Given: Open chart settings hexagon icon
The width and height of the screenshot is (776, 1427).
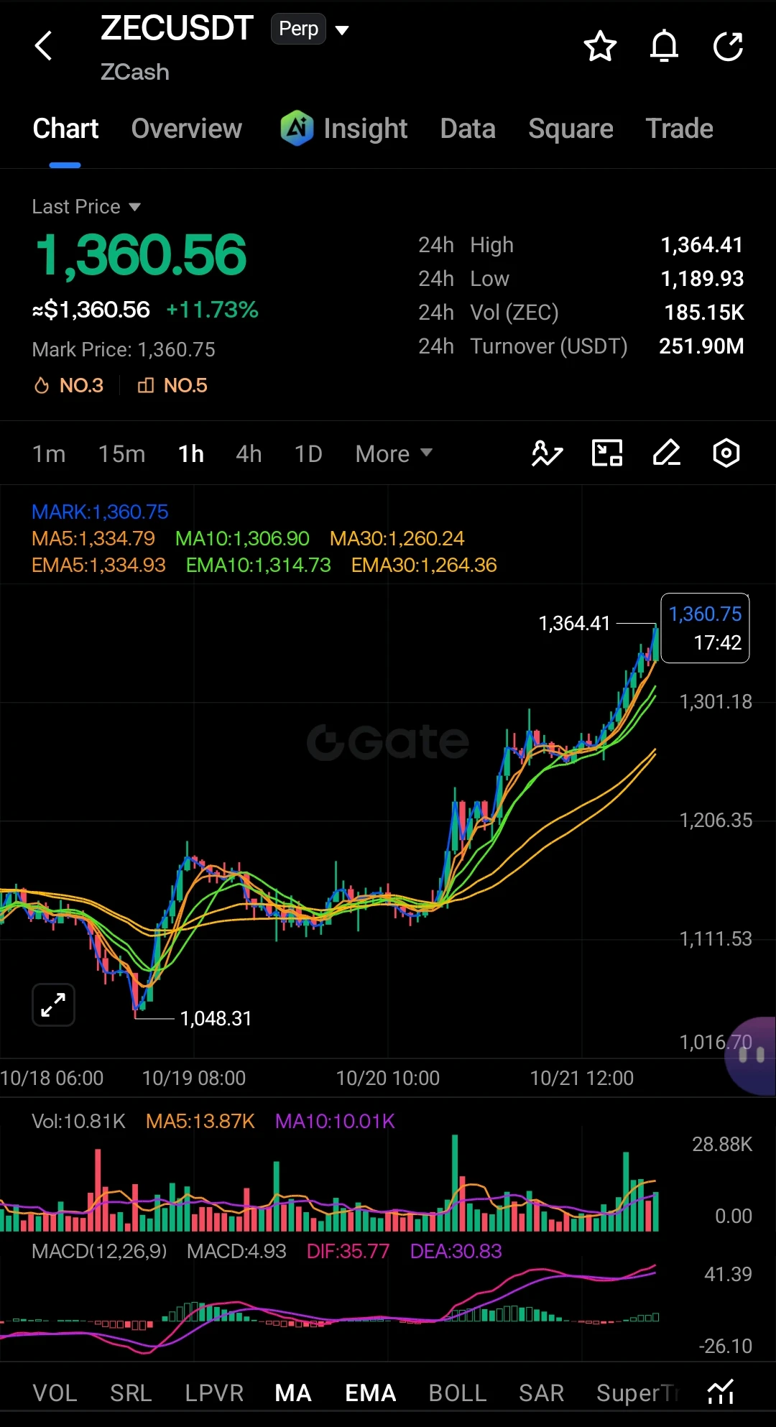Looking at the screenshot, I should (726, 453).
